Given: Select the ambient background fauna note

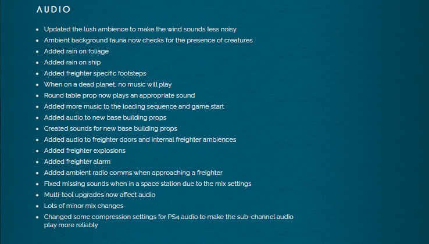Looking at the screenshot, I should [x=148, y=40].
